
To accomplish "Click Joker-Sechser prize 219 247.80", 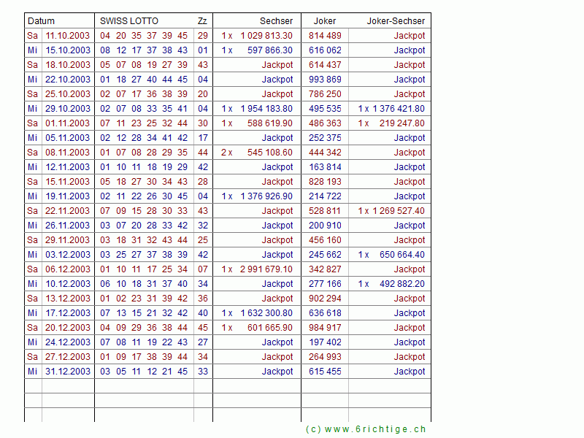I will tap(401, 123).
